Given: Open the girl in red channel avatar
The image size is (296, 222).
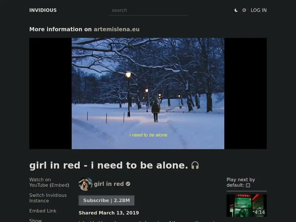Looking at the screenshot, I should 86,184.
